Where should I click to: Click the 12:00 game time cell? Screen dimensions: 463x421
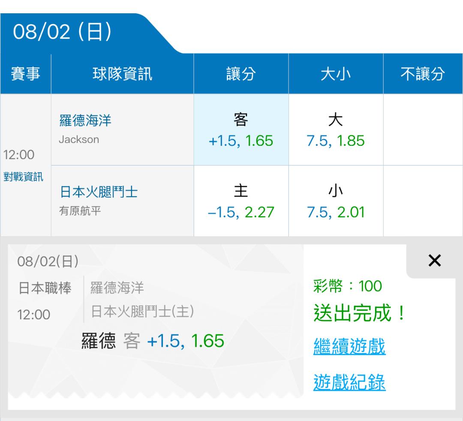[18, 154]
